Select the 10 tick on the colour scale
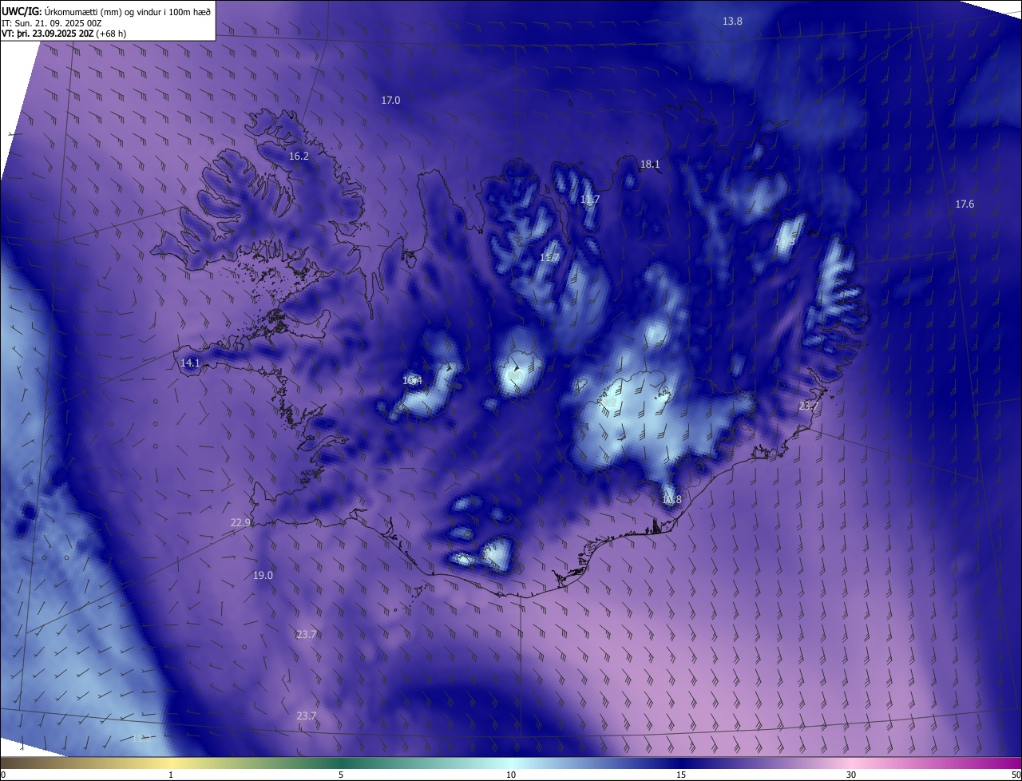The width and height of the screenshot is (1022, 781). coord(511,775)
